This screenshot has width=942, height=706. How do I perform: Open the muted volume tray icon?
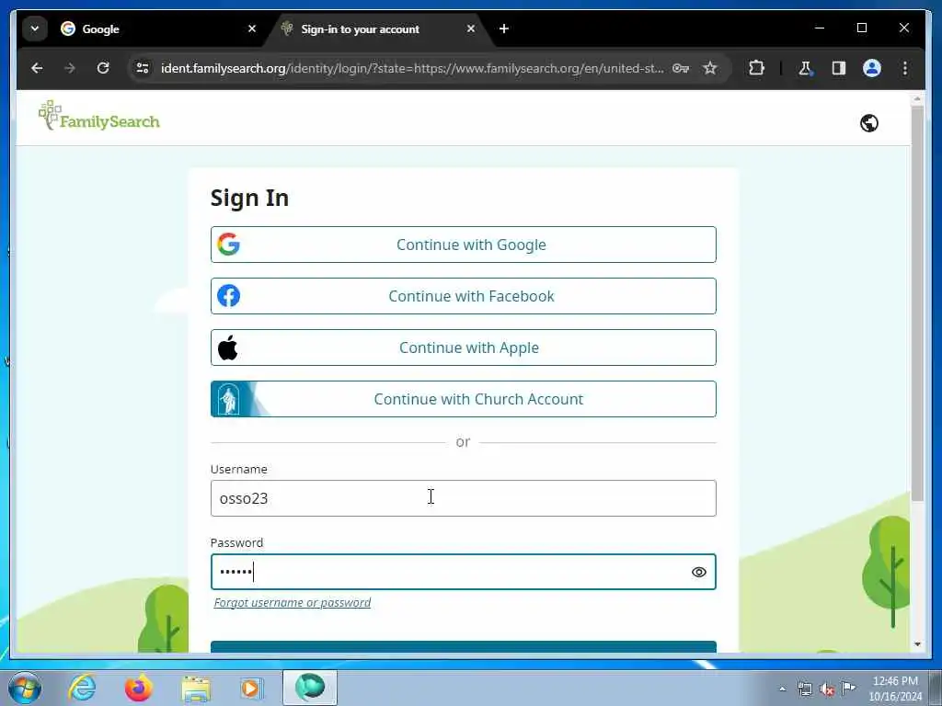click(827, 689)
